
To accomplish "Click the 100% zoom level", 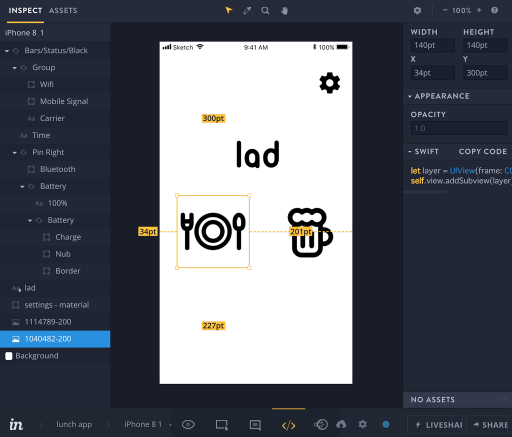I will pos(461,10).
